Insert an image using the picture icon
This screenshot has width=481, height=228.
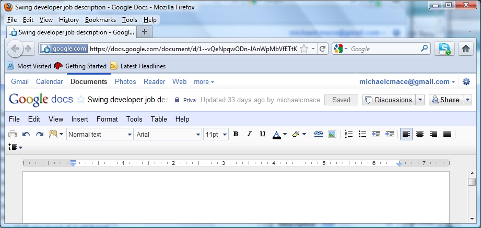(x=332, y=134)
